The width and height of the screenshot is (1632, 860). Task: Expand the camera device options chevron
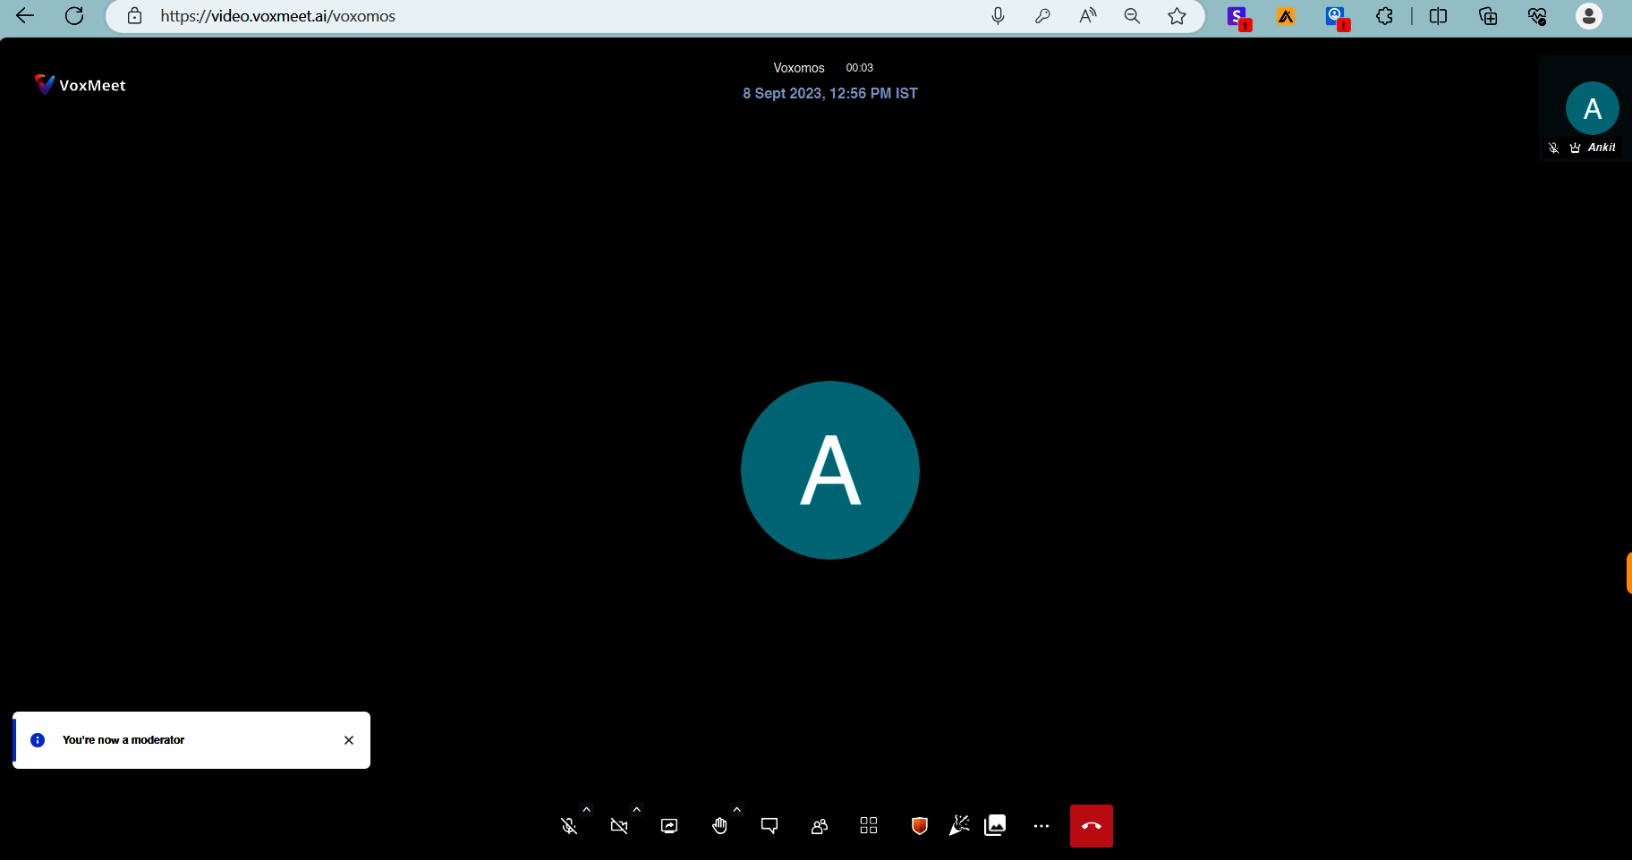click(635, 809)
